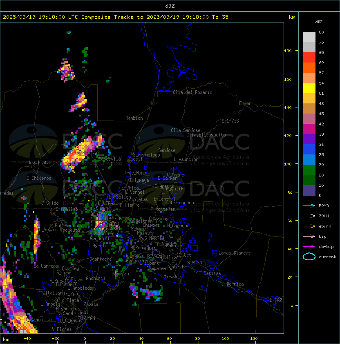Click the 'Divisadero' map label
This screenshot has width=340, height=344.
click(x=181, y=203)
